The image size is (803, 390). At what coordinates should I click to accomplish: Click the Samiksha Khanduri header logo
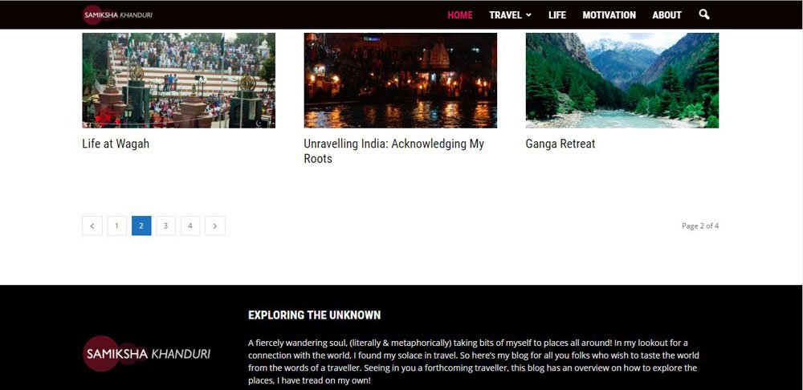pyautogui.click(x=117, y=14)
